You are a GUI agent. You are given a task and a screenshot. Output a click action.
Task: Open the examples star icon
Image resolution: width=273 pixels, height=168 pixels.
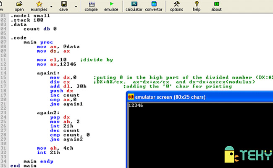tap(39, 4)
